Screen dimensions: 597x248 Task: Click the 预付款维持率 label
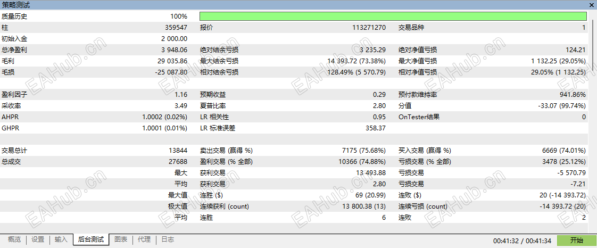pos(417,95)
